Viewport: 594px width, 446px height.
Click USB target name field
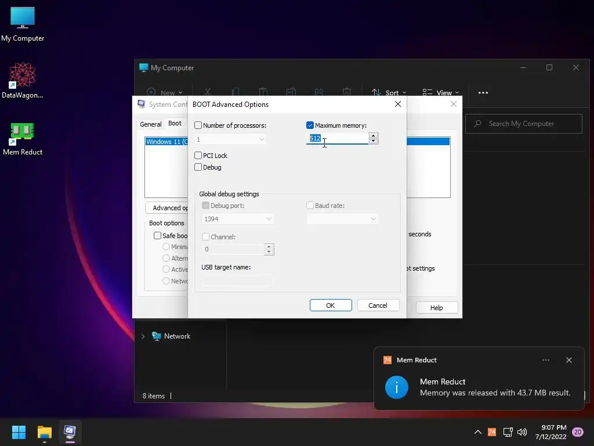point(237,280)
